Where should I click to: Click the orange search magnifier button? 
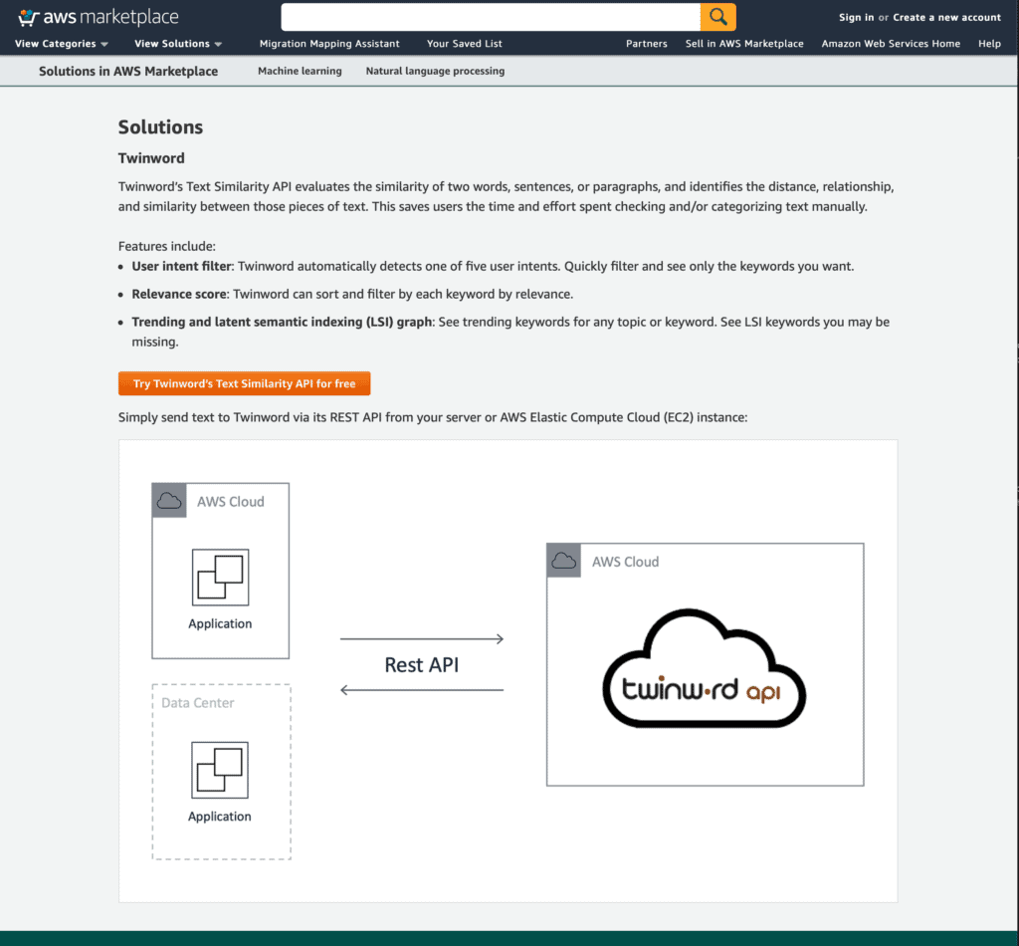point(718,17)
